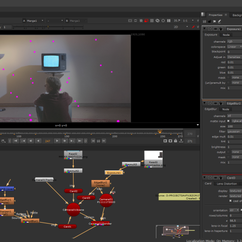The image size is (242, 242).
Task: Click the pencil icon in Properties toolbar
Action: [x=219, y=21]
